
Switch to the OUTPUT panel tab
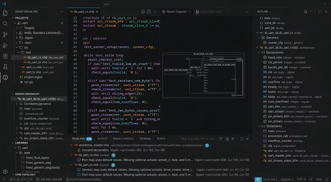click(102, 139)
